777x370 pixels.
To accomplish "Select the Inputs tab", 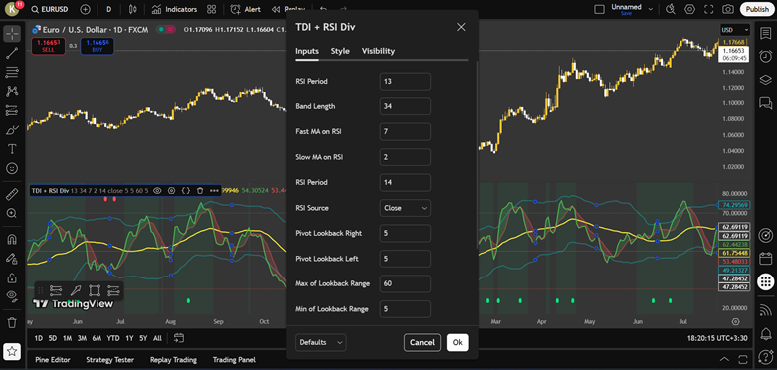I will coord(307,51).
